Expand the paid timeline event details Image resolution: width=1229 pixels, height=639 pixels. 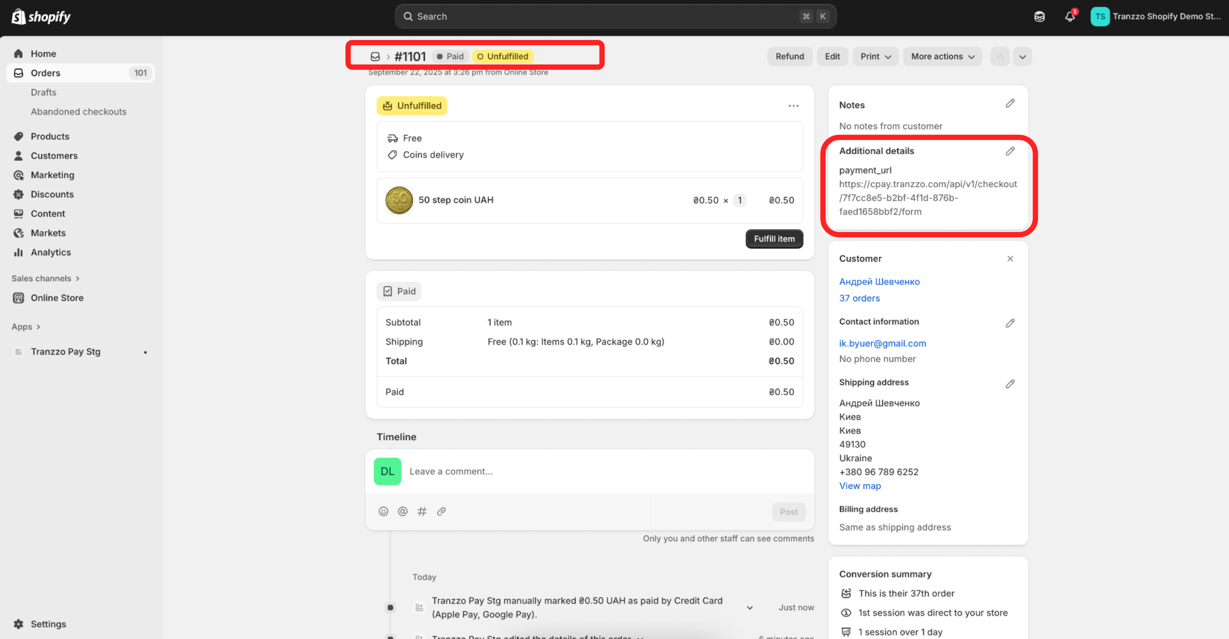pyautogui.click(x=750, y=607)
